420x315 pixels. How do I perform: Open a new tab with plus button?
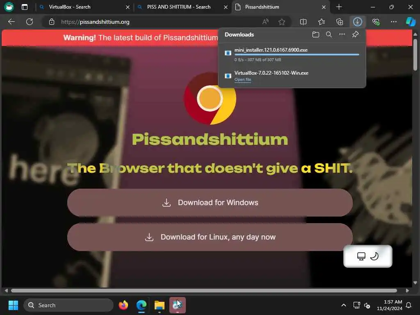[339, 7]
